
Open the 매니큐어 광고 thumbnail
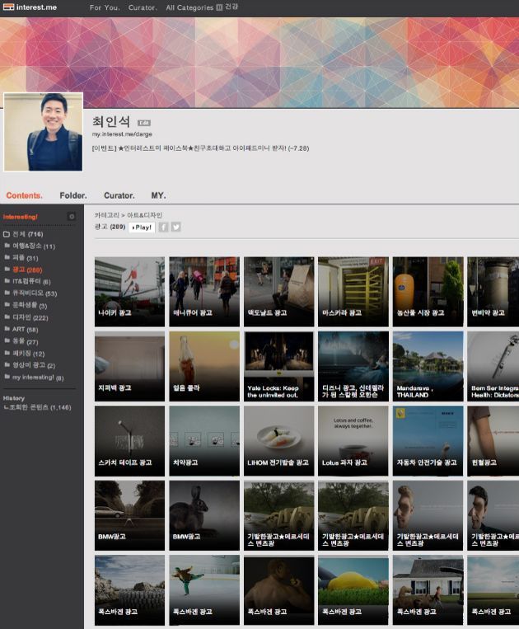point(204,292)
